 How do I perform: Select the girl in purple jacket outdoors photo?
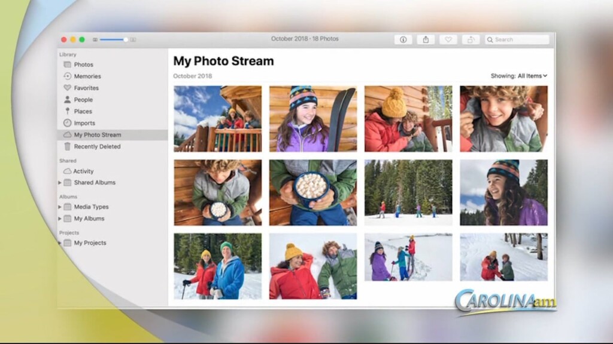coord(503,192)
